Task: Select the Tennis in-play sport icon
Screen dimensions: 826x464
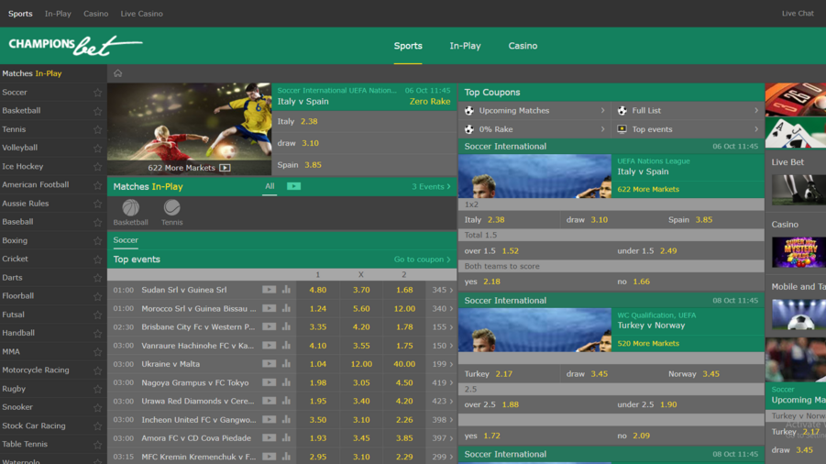Action: pyautogui.click(x=171, y=209)
